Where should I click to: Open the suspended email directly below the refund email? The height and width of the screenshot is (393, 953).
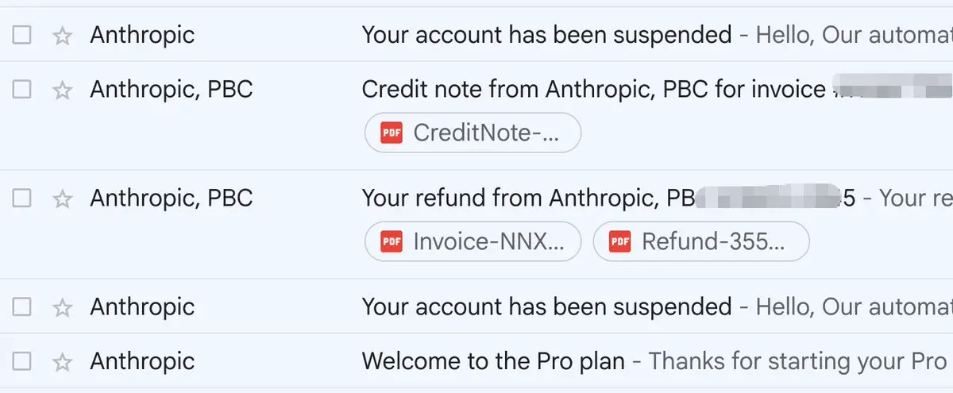pyautogui.click(x=546, y=307)
